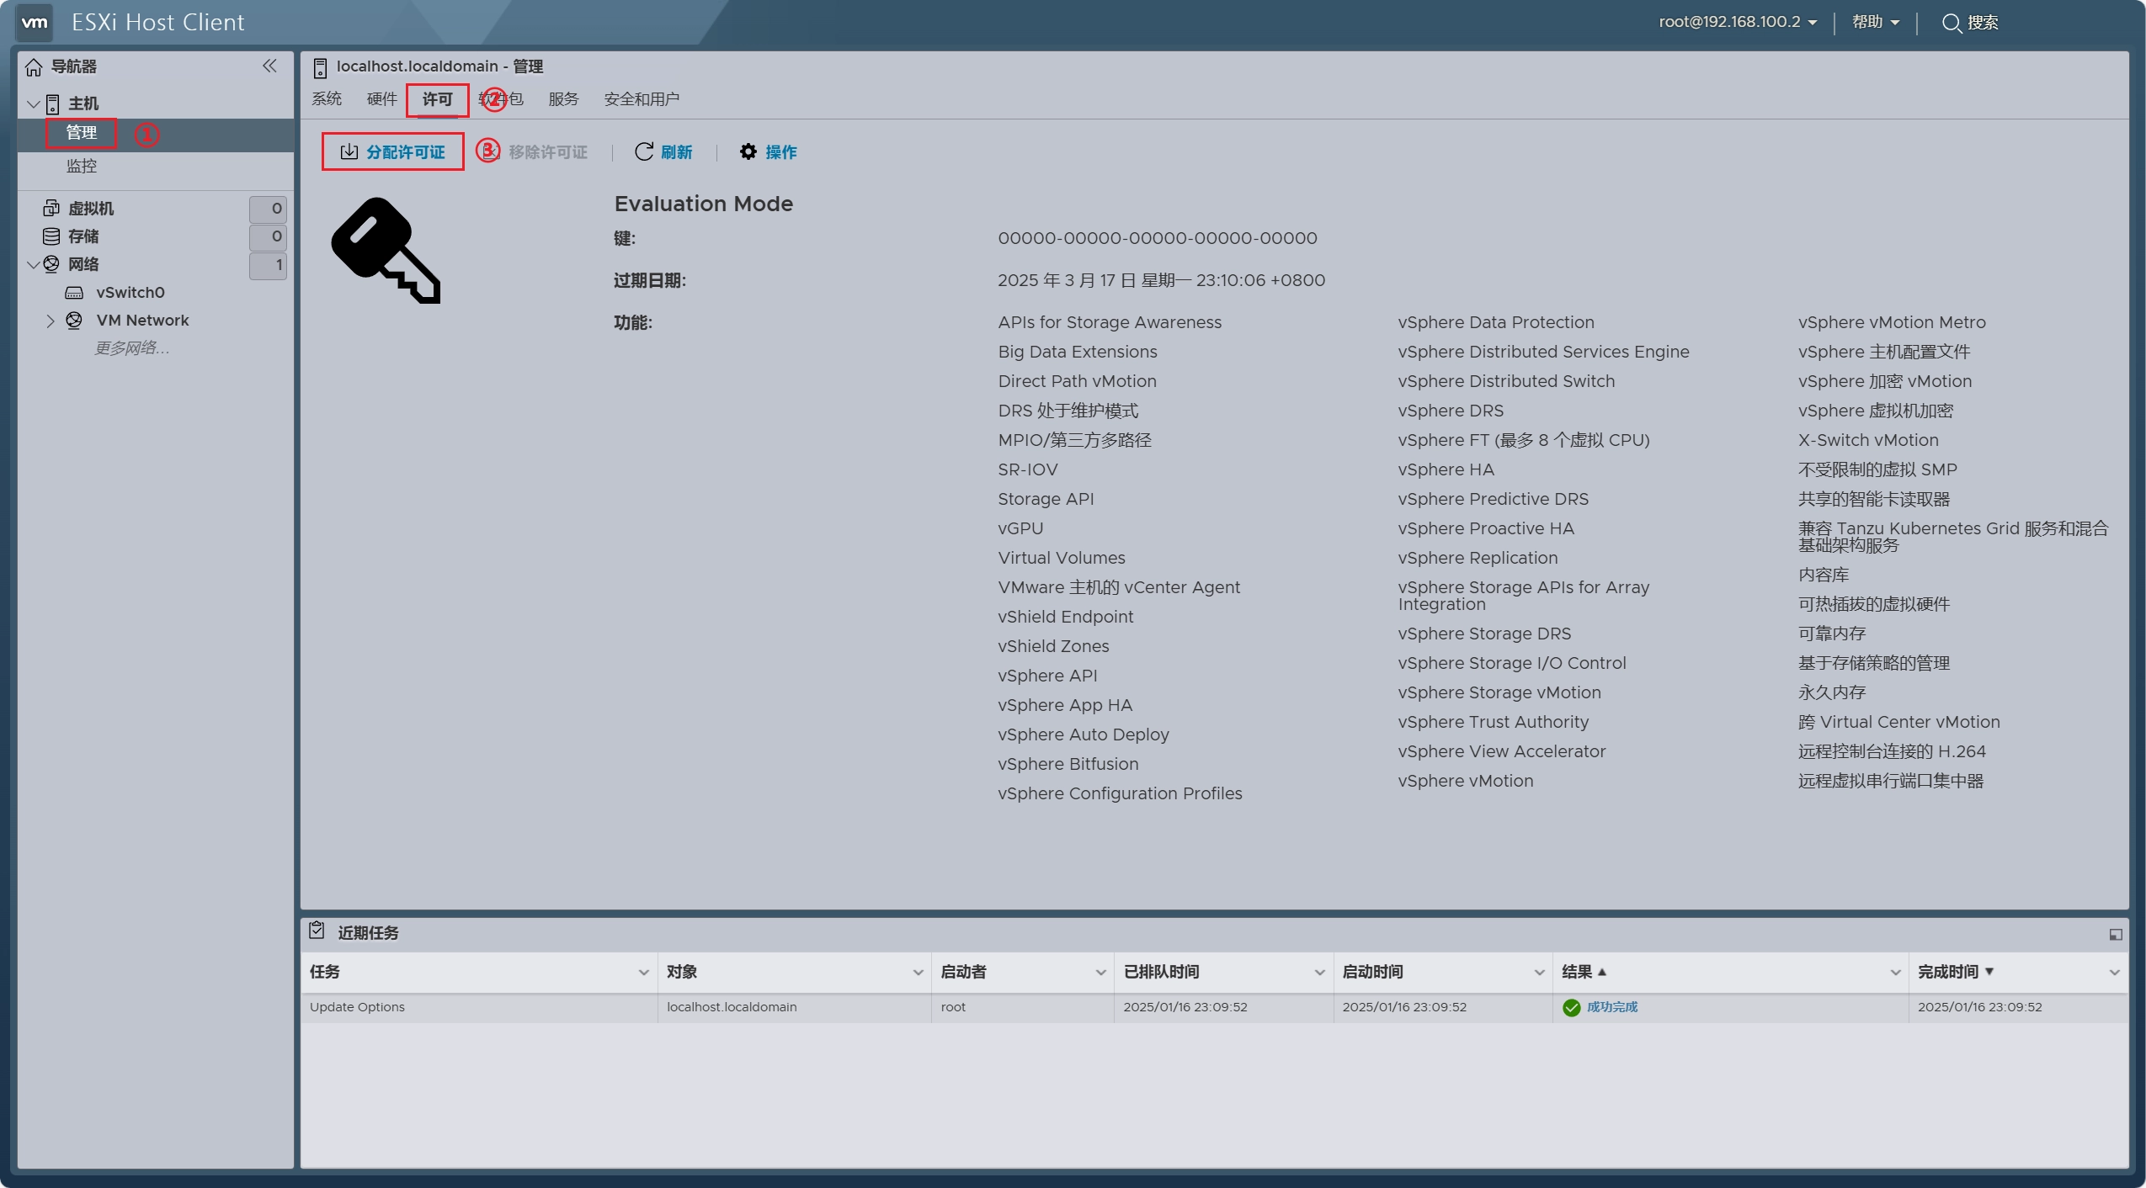Click the 分配许可证 assign license button
This screenshot has height=1188, width=2146.
[x=392, y=151]
